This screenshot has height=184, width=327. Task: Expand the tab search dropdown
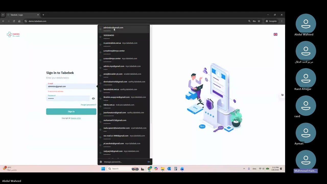coord(3,15)
